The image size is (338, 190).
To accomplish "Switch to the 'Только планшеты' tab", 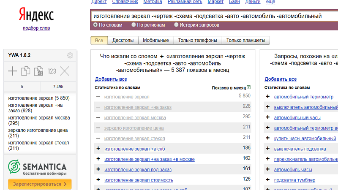I will click(246, 40).
